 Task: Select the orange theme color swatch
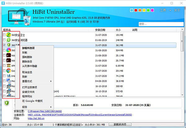[140, 10]
